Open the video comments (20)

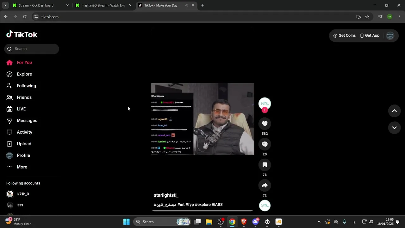point(265,144)
